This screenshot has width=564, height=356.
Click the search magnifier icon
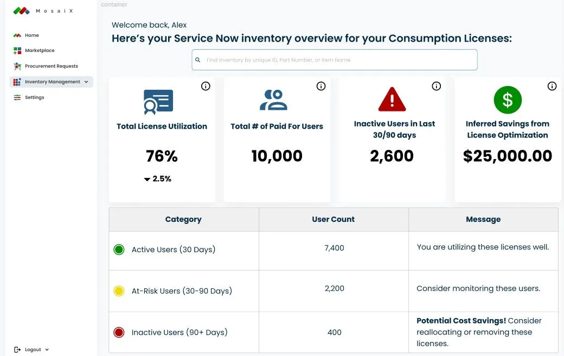coord(198,60)
